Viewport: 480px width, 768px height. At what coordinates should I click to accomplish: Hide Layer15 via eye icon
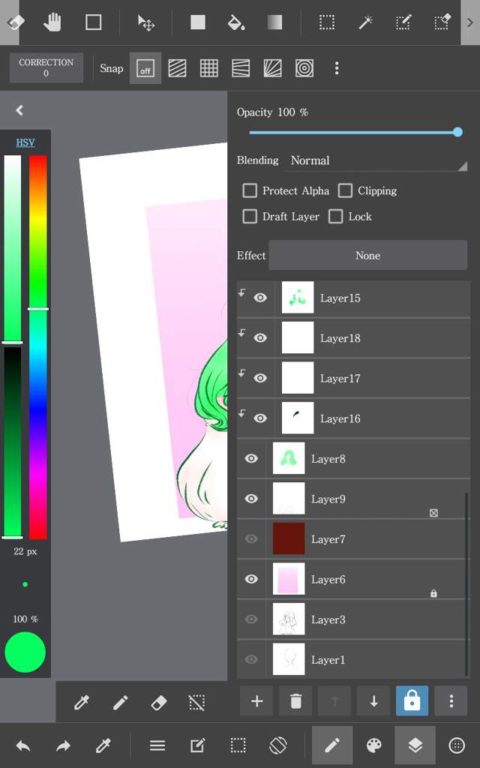pyautogui.click(x=260, y=298)
